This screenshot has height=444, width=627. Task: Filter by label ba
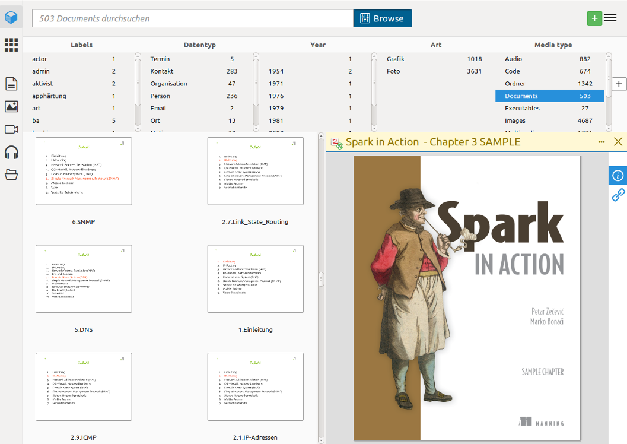[78, 121]
